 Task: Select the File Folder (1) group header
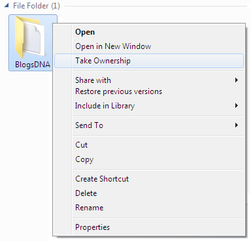tap(37, 6)
